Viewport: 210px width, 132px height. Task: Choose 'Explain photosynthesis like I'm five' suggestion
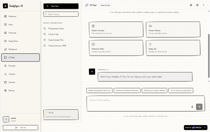(99, 91)
